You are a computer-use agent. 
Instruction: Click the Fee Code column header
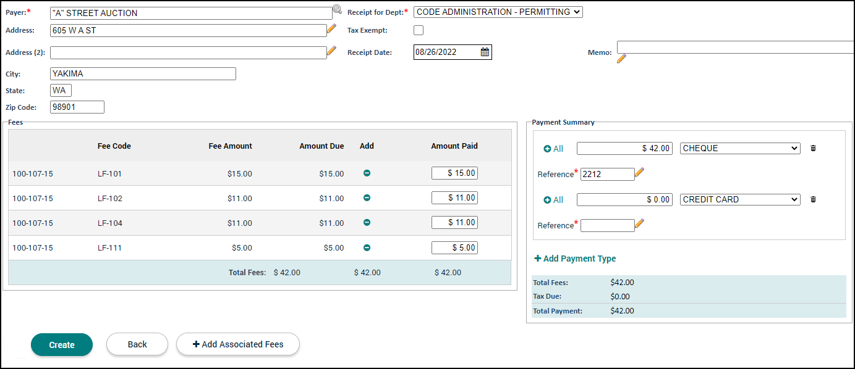114,146
